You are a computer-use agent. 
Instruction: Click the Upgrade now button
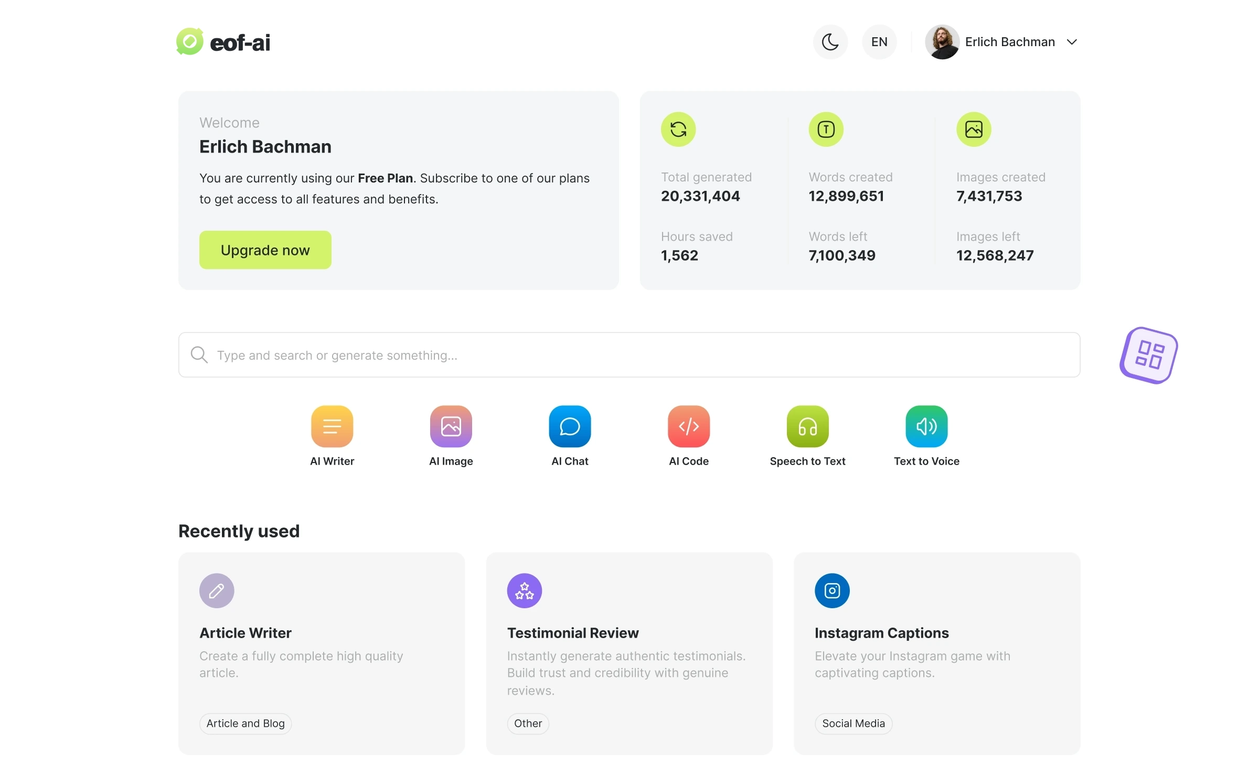click(265, 249)
